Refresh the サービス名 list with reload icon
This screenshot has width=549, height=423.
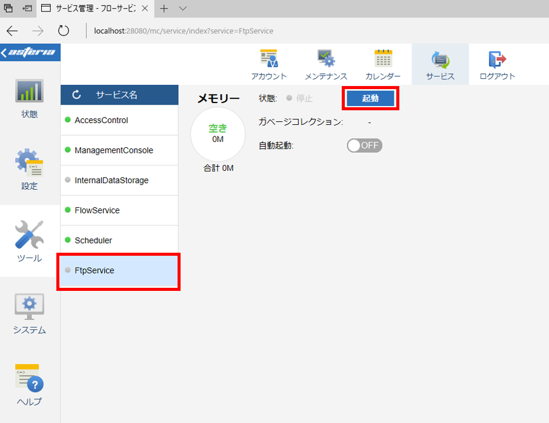[76, 95]
